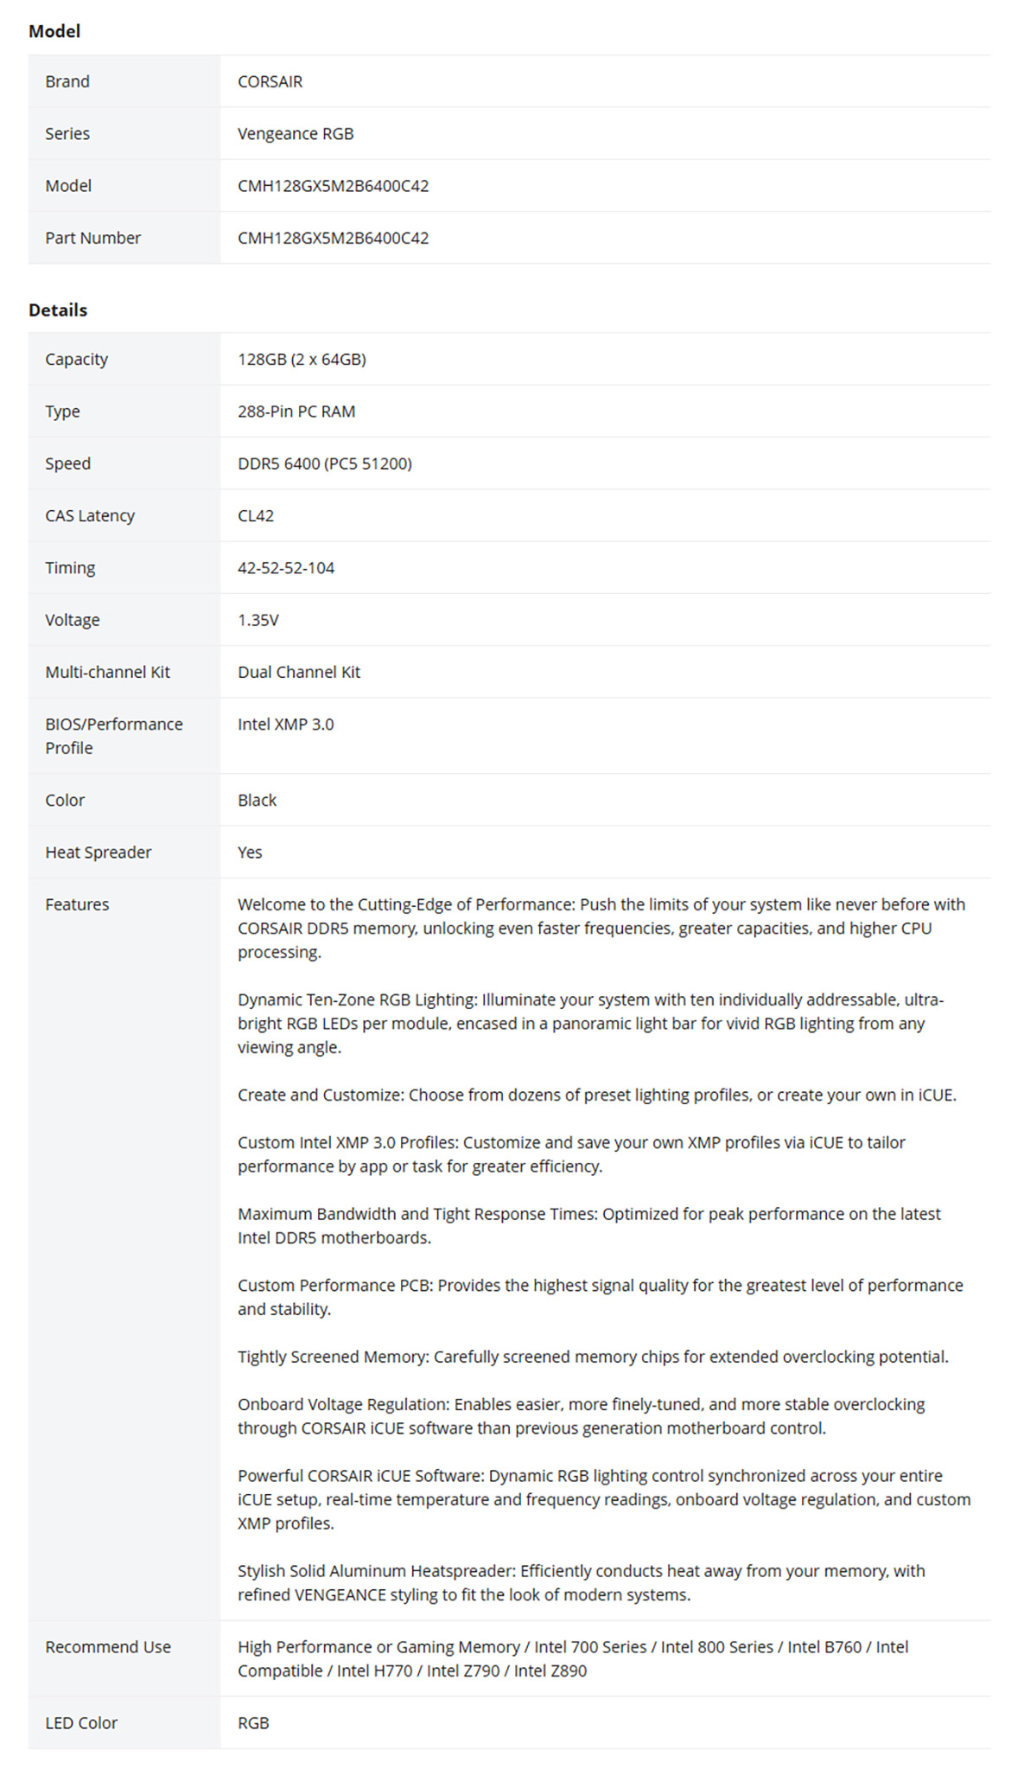The height and width of the screenshot is (1782, 1024).
Task: Click the Details section heading
Action: pos(58,310)
